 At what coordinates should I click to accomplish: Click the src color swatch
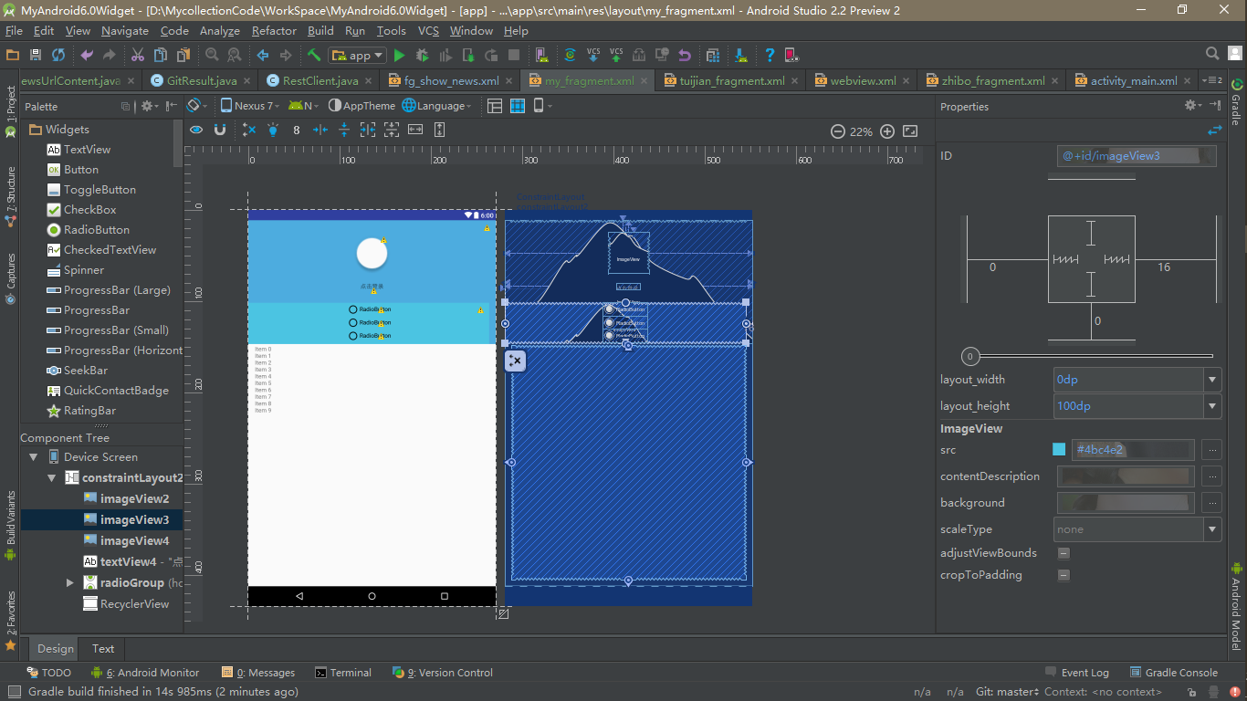pos(1059,449)
